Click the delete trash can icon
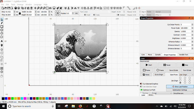Screen dimensions: 194x109 (x=31, y=8)
